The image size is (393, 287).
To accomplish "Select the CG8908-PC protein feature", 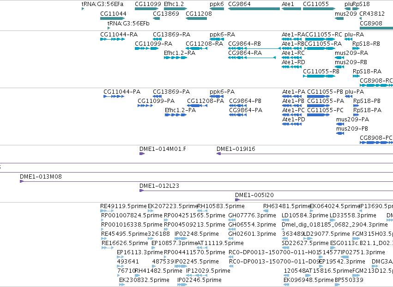I will [x=376, y=143].
